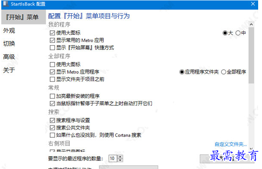
Task: Click the StartIsBack title bar app icon
Action: (6, 4)
